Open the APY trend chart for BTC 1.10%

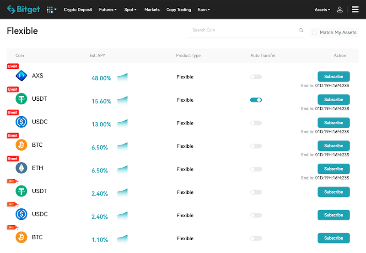122,239
